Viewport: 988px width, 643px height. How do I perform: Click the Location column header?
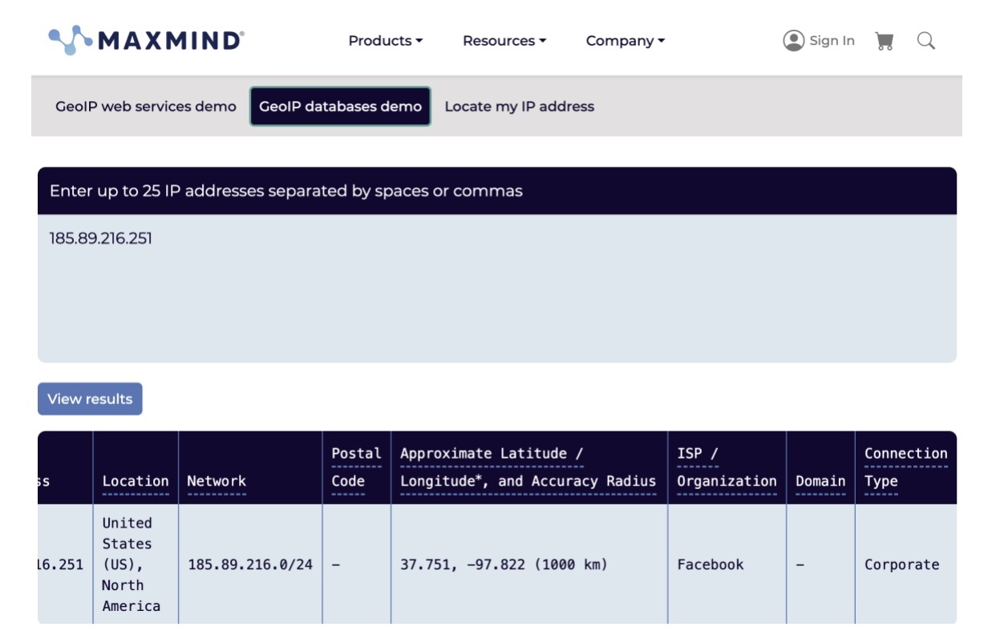coord(136,481)
